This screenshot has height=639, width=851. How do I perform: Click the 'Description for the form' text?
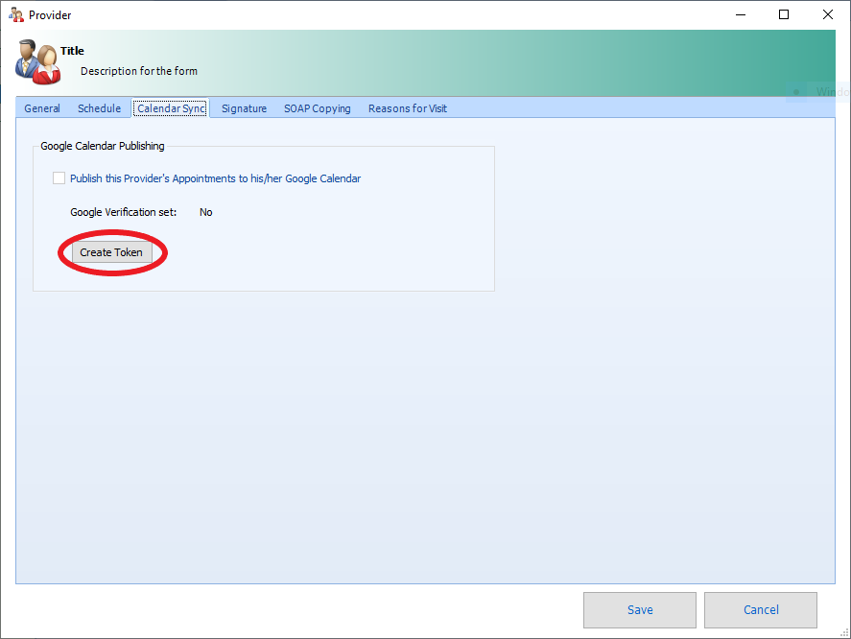139,71
